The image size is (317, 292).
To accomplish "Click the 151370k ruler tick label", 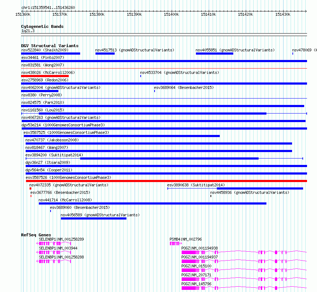I will [60, 14].
